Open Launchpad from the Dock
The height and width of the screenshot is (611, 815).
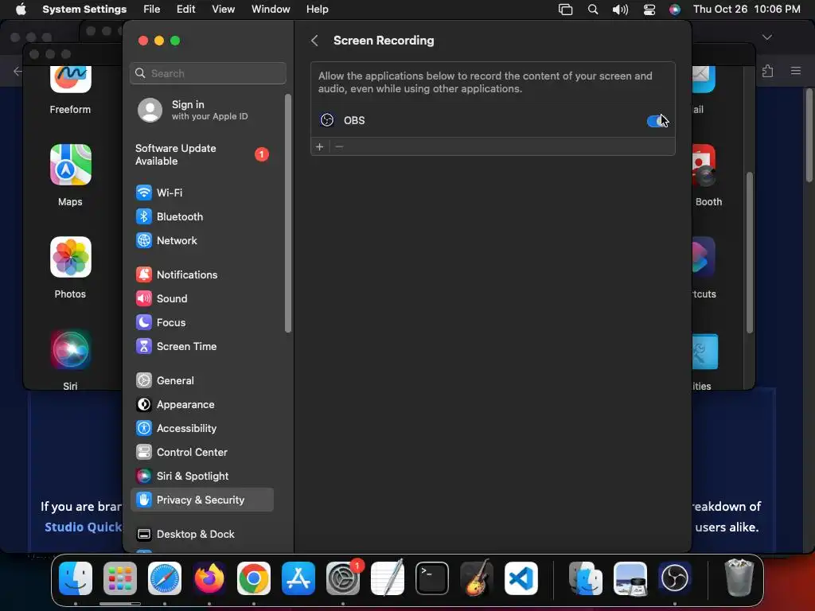120,578
